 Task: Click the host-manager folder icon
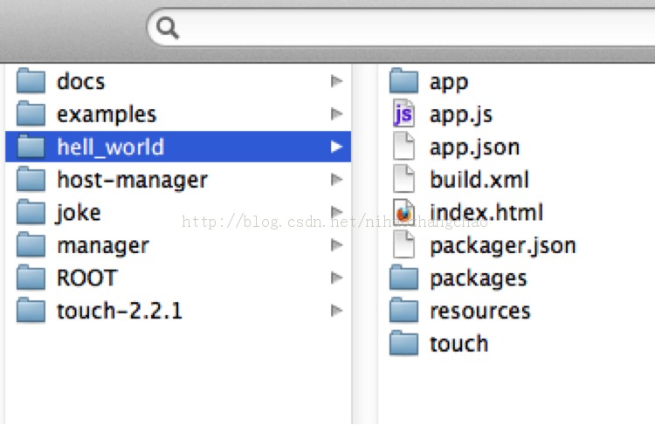click(31, 179)
